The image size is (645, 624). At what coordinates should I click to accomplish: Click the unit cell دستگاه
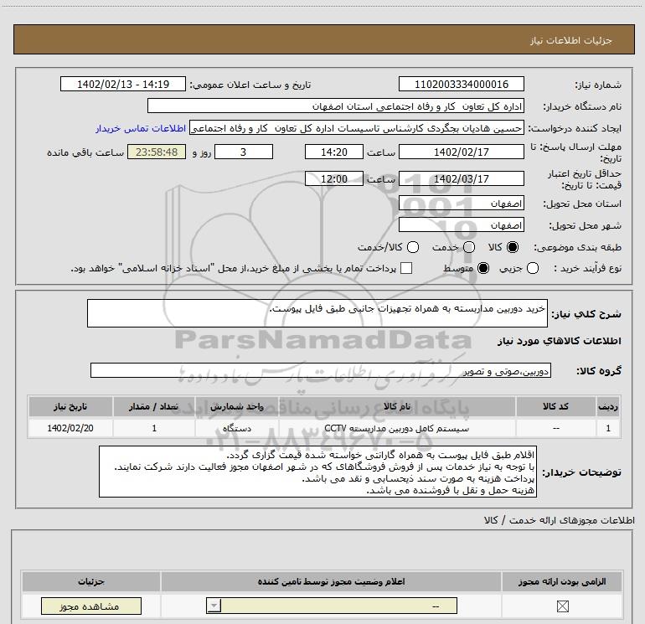click(x=237, y=428)
